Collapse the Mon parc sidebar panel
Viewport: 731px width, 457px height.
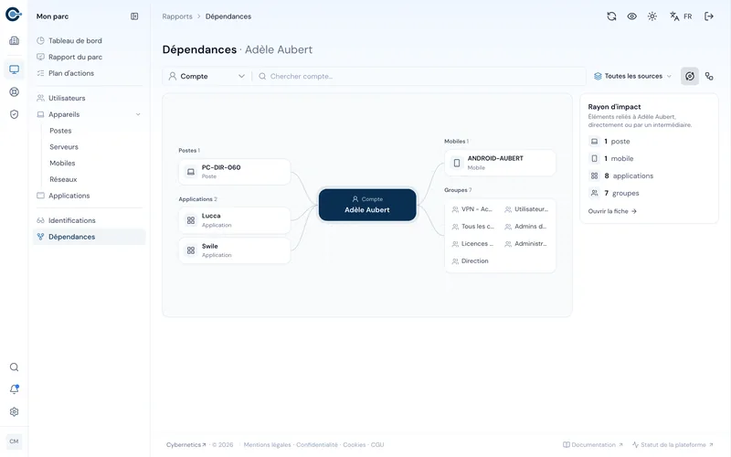tap(134, 16)
